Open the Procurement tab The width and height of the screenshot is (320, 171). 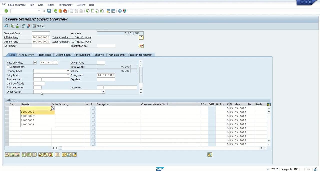(x=83, y=55)
